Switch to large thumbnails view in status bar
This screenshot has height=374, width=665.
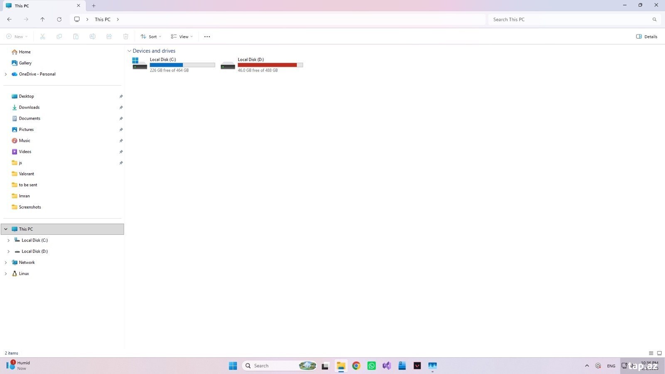click(659, 353)
